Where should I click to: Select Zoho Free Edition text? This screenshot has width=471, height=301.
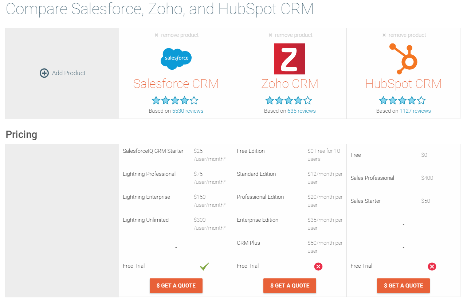[x=251, y=151]
